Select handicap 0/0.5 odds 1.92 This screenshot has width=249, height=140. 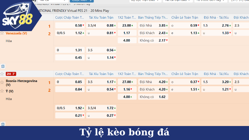point(70,108)
